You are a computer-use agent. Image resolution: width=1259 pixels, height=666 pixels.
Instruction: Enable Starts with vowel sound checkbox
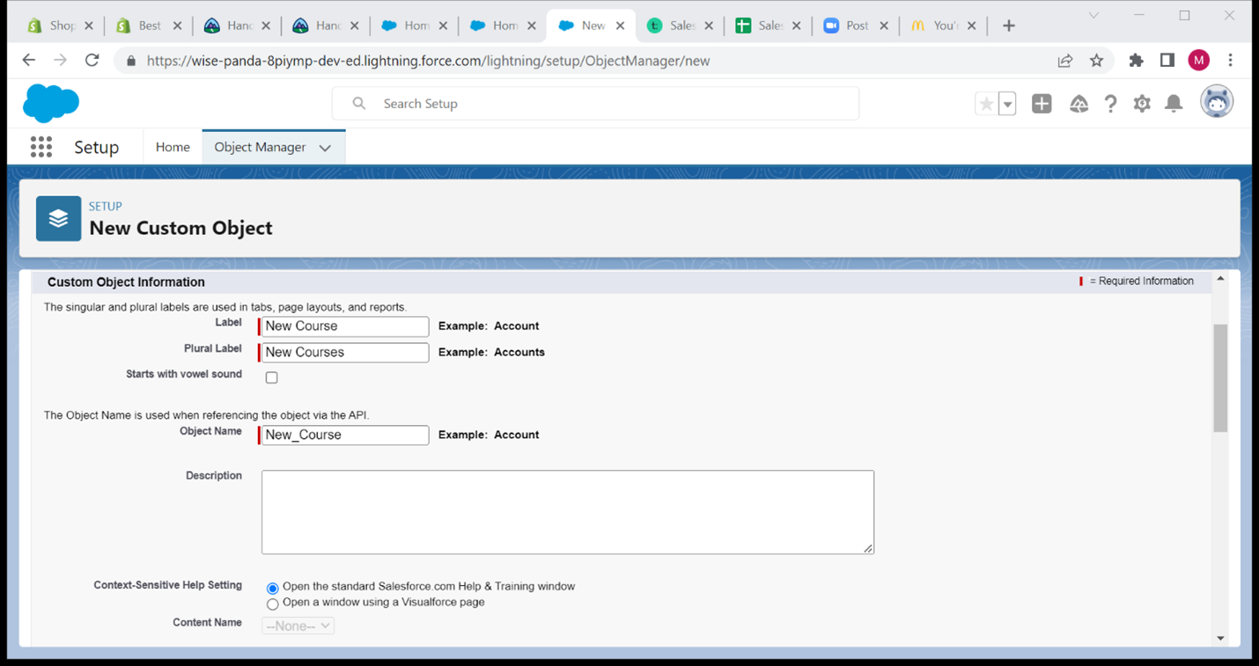coord(272,377)
